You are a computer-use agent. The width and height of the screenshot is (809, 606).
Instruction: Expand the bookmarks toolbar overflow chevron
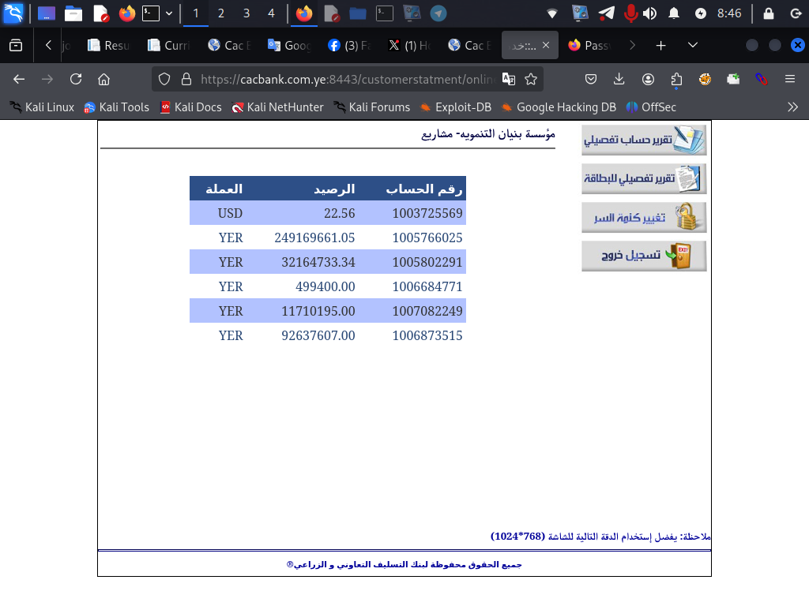point(792,107)
